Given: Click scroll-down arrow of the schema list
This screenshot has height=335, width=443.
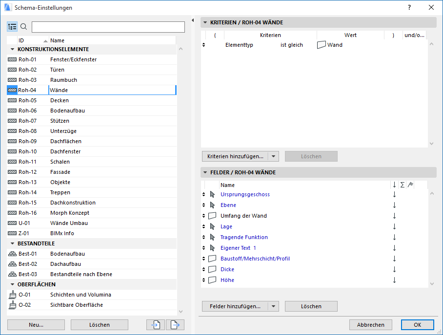Looking at the screenshot, I should 181,312.
